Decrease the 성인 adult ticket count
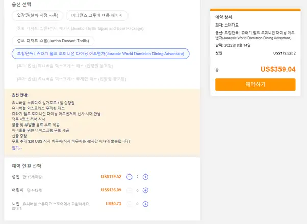 (129, 177)
